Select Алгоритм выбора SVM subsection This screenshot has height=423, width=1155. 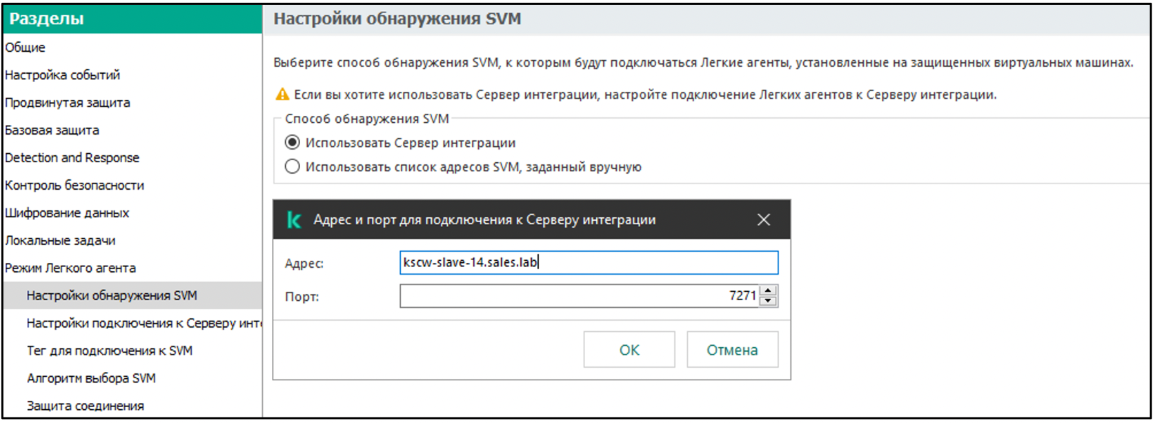[x=91, y=378]
